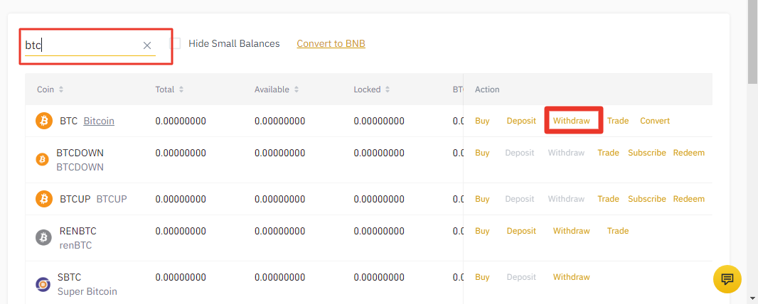Image resolution: width=758 pixels, height=304 pixels.
Task: Open the yellow chat support bubble
Action: point(727,279)
